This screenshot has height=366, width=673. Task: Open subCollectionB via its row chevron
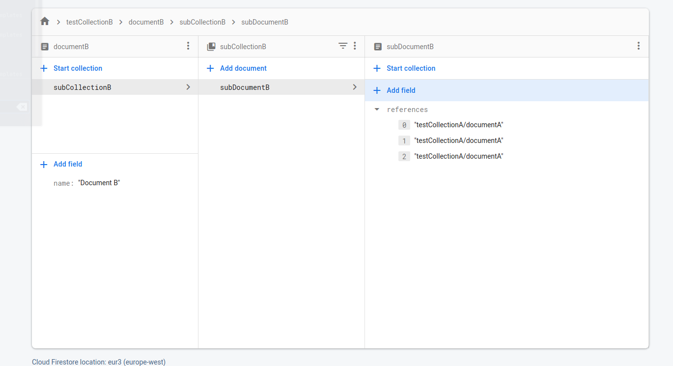pyautogui.click(x=188, y=87)
